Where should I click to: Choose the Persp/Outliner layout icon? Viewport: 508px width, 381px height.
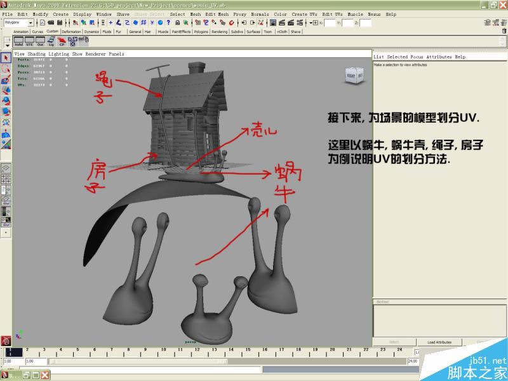coord(6,189)
